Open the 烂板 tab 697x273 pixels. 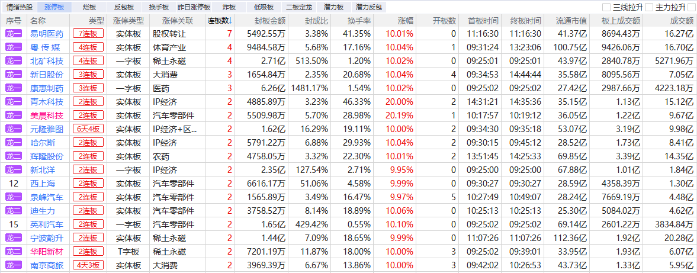point(89,7)
